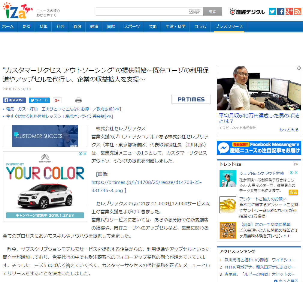The width and height of the screenshot is (303, 282).
Task: Open the スポーツ navigation tab
Action: [132, 26]
